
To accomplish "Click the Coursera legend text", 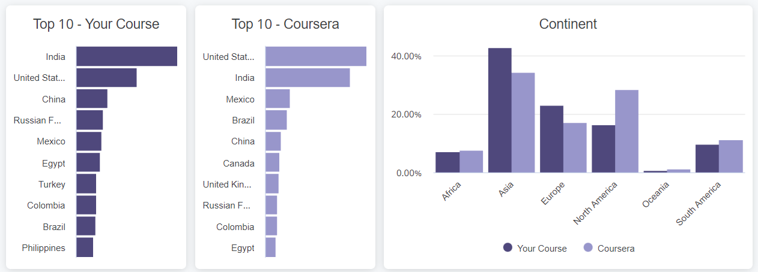I will tap(616, 248).
